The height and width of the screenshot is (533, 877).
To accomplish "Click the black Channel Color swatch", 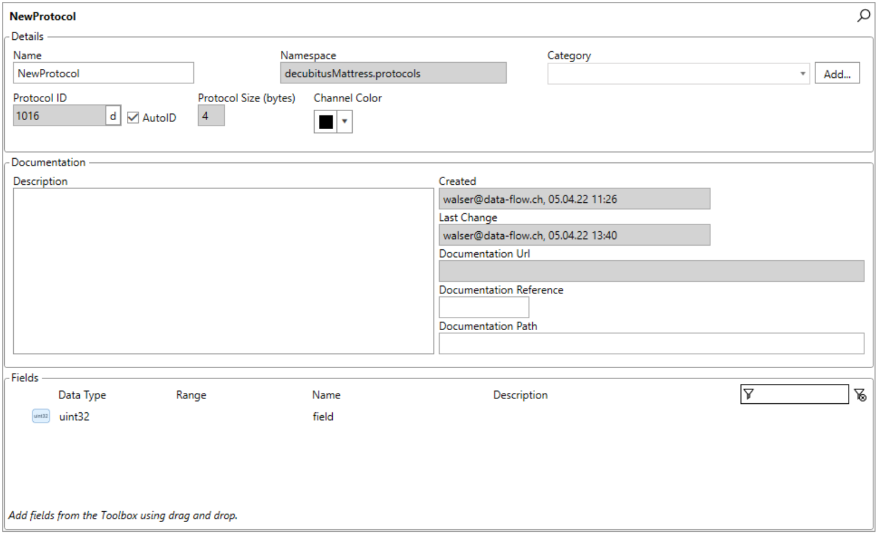I will pos(326,121).
